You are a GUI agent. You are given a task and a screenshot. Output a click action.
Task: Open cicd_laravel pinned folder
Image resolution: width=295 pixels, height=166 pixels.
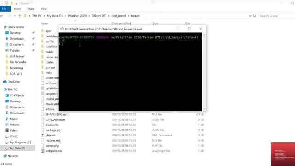click(17, 56)
